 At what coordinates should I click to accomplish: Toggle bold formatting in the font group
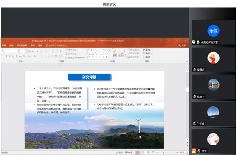click(6, 56)
